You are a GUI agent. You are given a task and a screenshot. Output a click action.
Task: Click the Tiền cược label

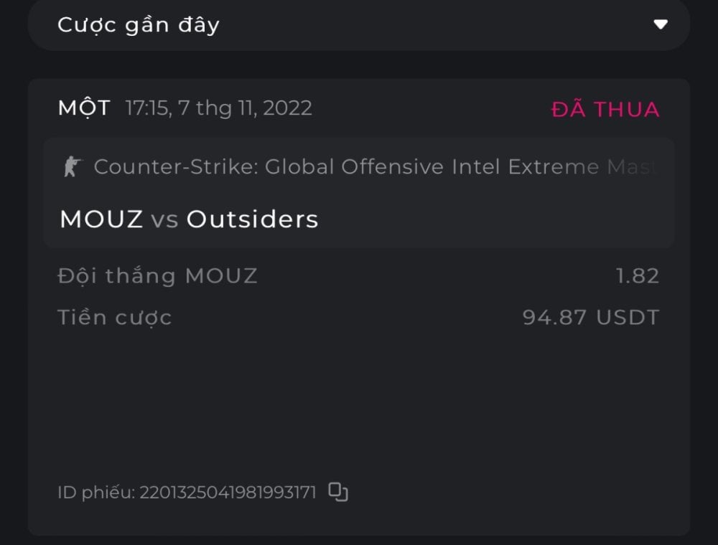(x=115, y=317)
